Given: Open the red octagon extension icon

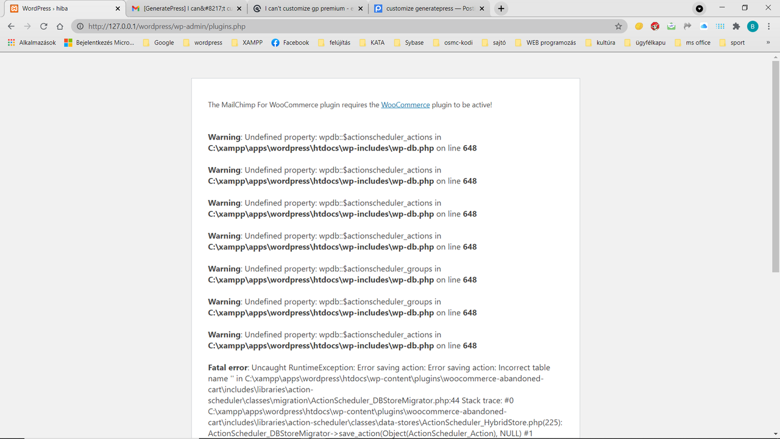Looking at the screenshot, I should 655,26.
